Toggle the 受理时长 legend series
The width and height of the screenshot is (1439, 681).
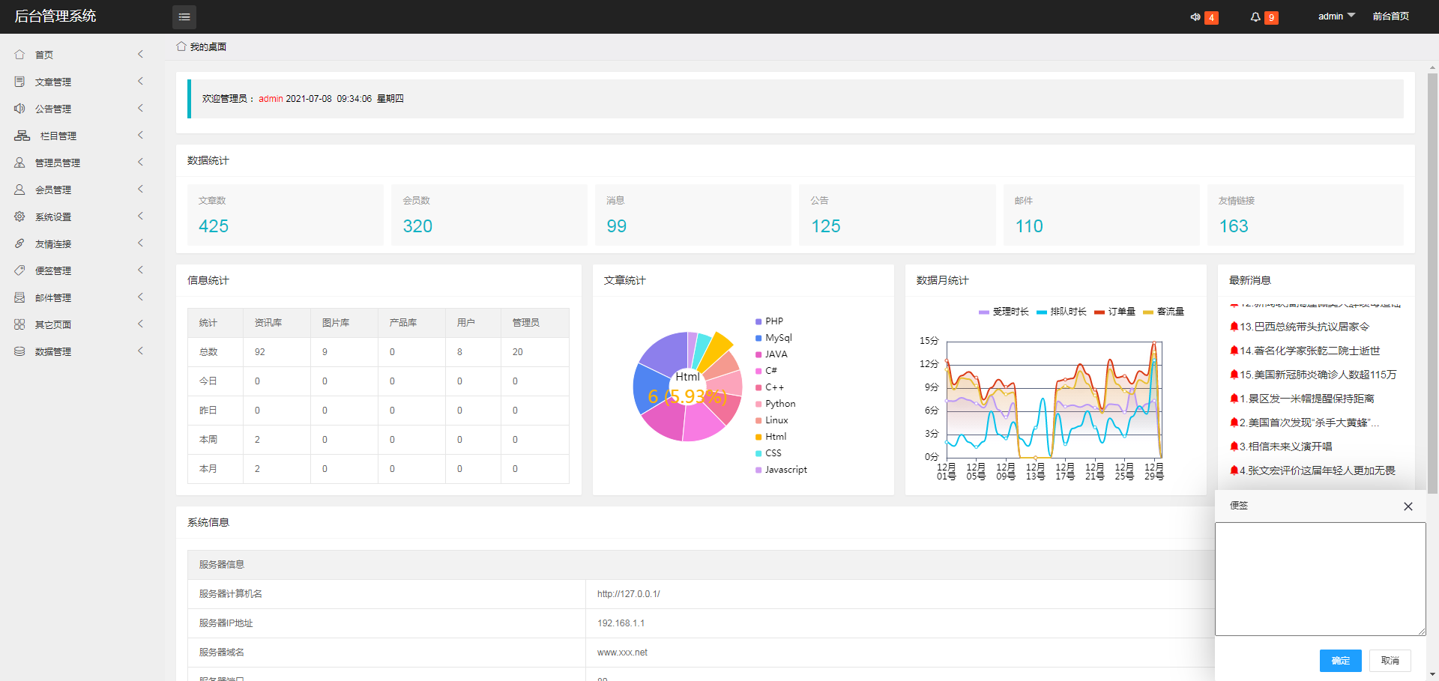(x=1004, y=312)
